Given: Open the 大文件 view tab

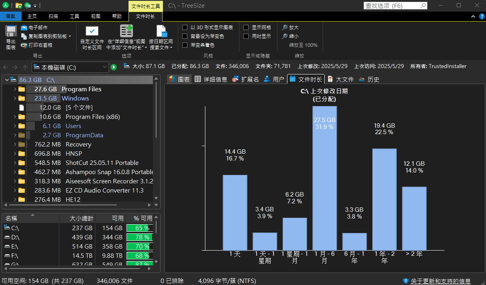Looking at the screenshot, I should pyautogui.click(x=341, y=79).
